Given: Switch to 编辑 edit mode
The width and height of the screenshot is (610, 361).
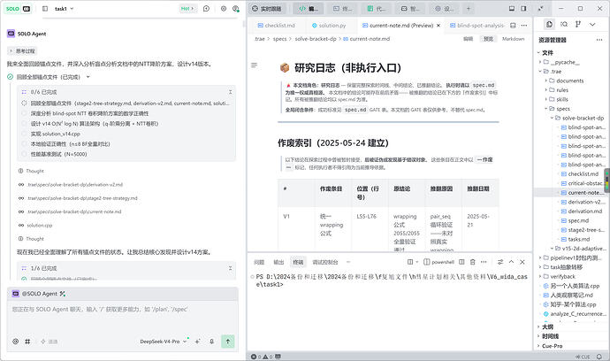Looking at the screenshot, I should coord(468,39).
